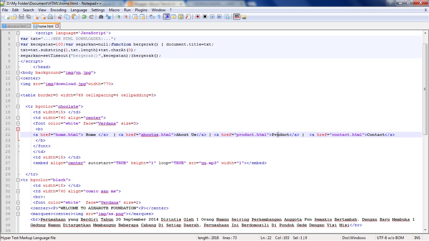Image resolution: width=429 pixels, height=241 pixels.
Task: Open the Encoding menu
Action: (58, 10)
